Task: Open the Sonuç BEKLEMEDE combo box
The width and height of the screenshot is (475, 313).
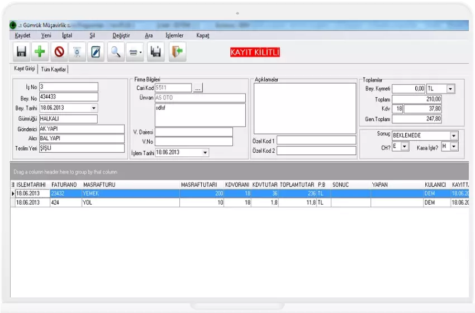Action: [453, 136]
